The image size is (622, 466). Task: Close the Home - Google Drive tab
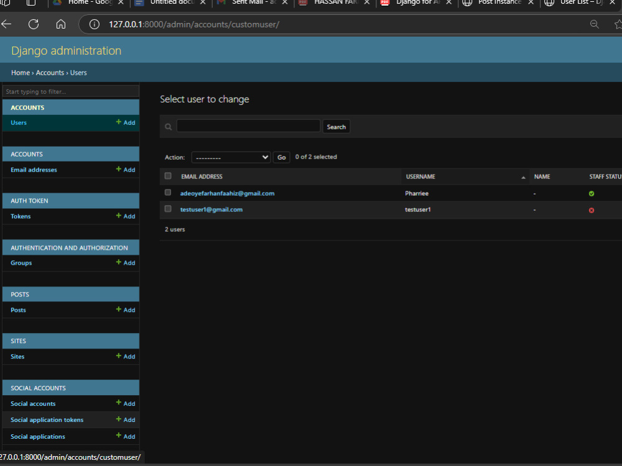click(121, 2)
